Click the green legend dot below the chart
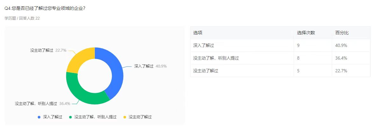Image resolution: width=377 pixels, height=130 pixels. click(70, 117)
